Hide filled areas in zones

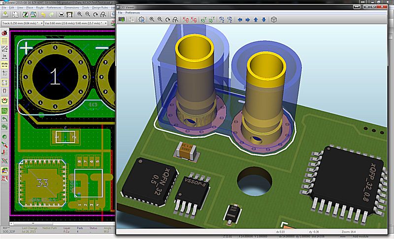pos(4,119)
